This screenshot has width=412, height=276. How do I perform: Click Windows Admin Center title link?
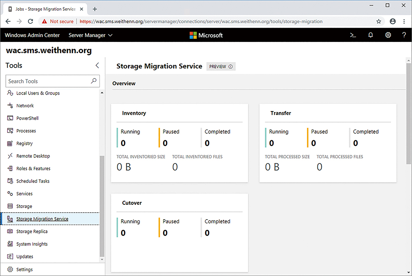point(32,35)
